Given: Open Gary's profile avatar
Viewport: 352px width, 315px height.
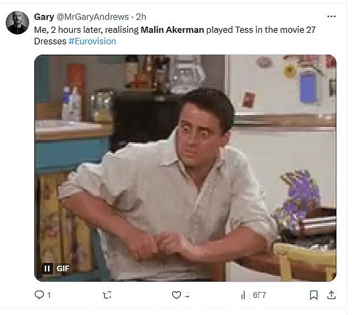Looking at the screenshot, I should pyautogui.click(x=17, y=23).
